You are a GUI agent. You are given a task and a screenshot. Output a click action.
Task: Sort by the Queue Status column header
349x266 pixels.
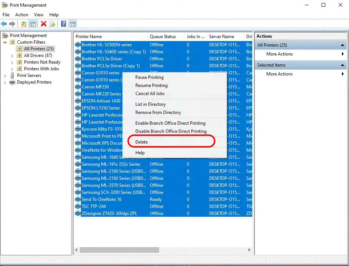[166, 37]
